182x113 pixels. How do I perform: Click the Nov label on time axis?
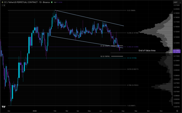click(x=161, y=111)
